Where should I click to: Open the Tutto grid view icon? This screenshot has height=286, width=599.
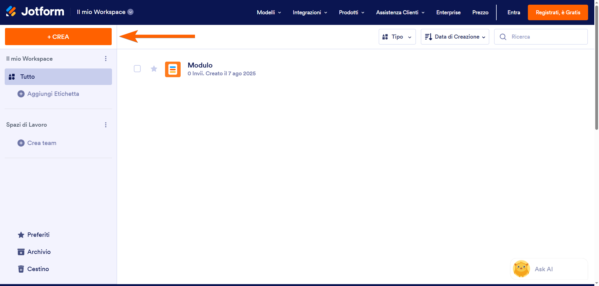pos(12,77)
